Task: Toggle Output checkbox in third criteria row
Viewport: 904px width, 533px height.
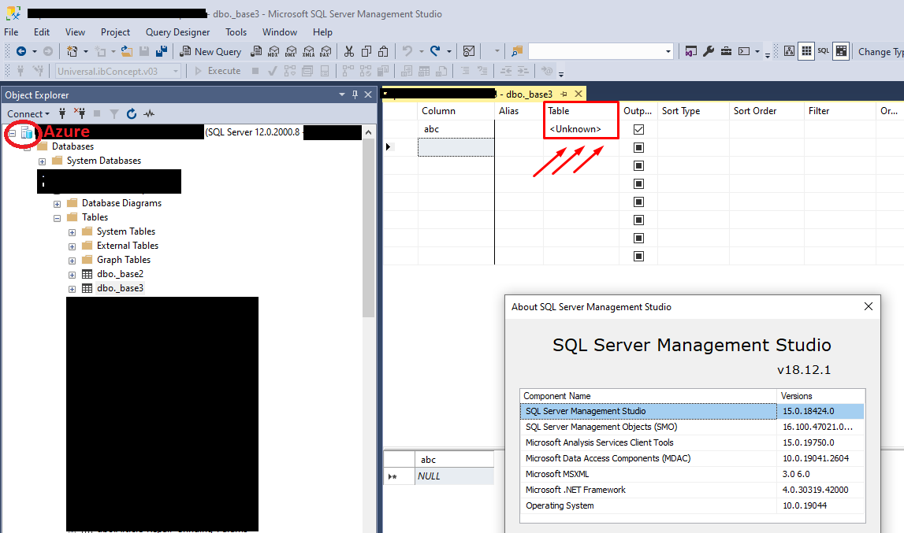Action: tap(638, 165)
